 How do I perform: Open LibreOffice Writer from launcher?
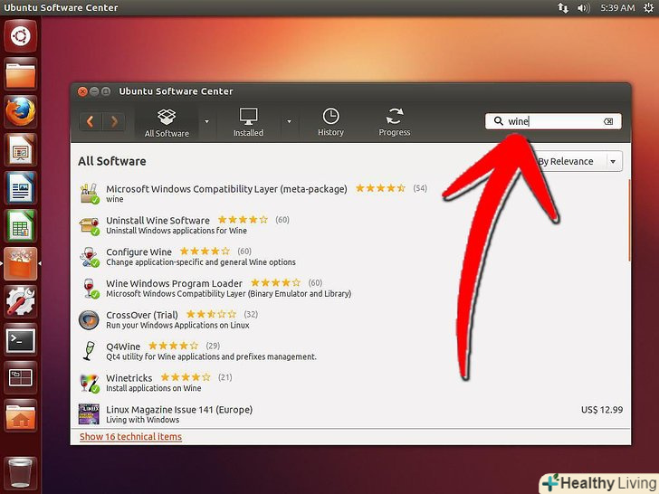(20, 188)
